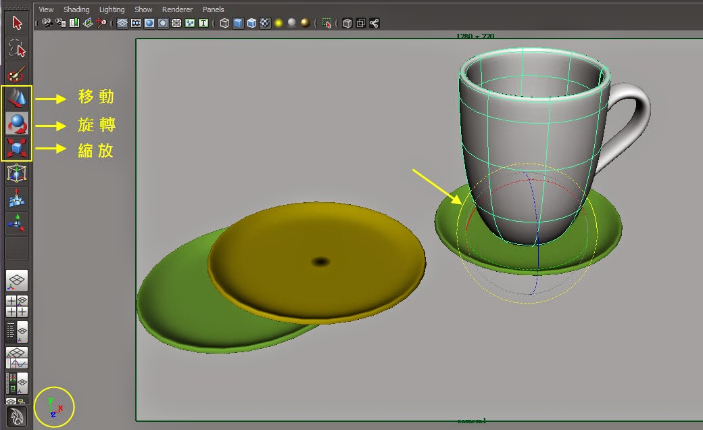This screenshot has width=703, height=430.
Task: Click the Soft Modification tool
Action: [x=17, y=198]
